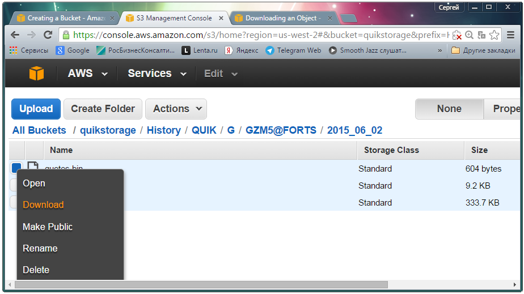Expand the Services dropdown menu
Screen dimensions: 524x294
tap(157, 74)
